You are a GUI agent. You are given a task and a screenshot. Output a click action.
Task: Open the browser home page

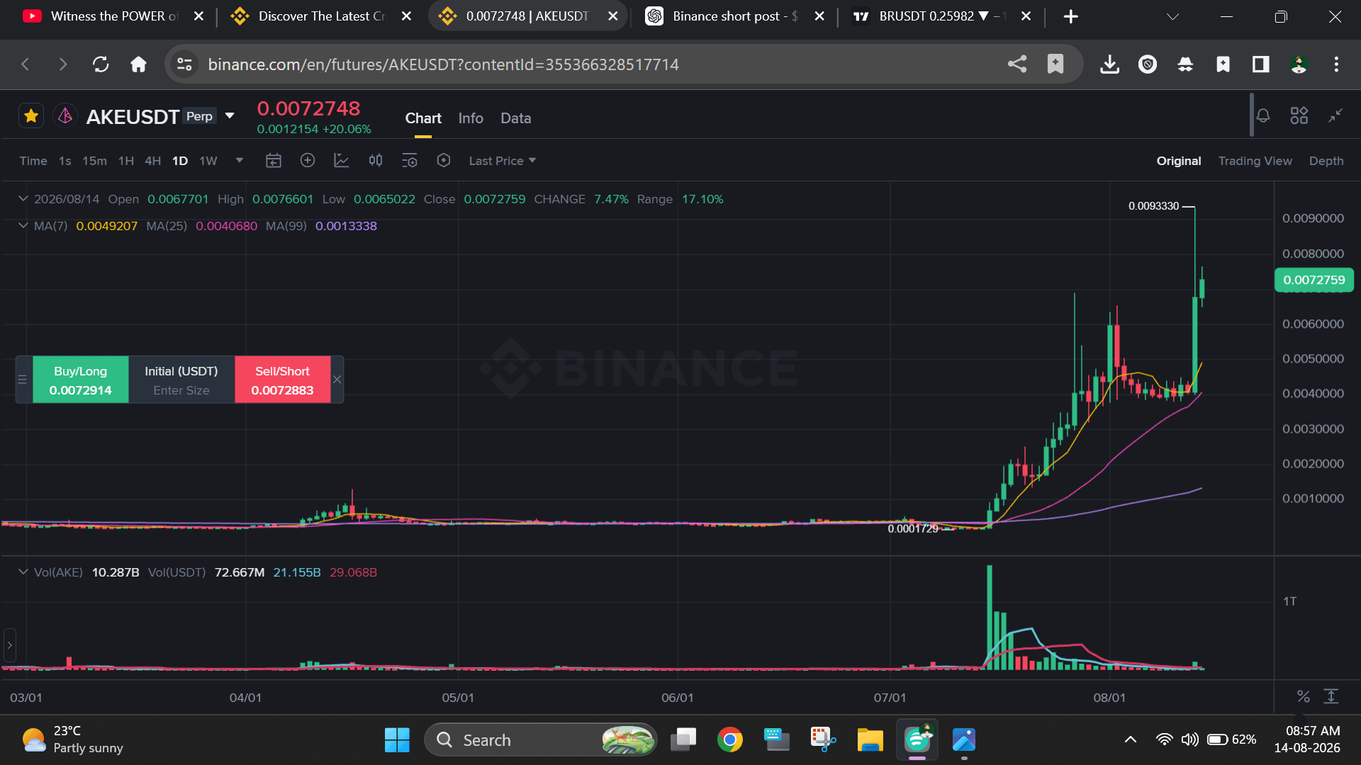(138, 64)
